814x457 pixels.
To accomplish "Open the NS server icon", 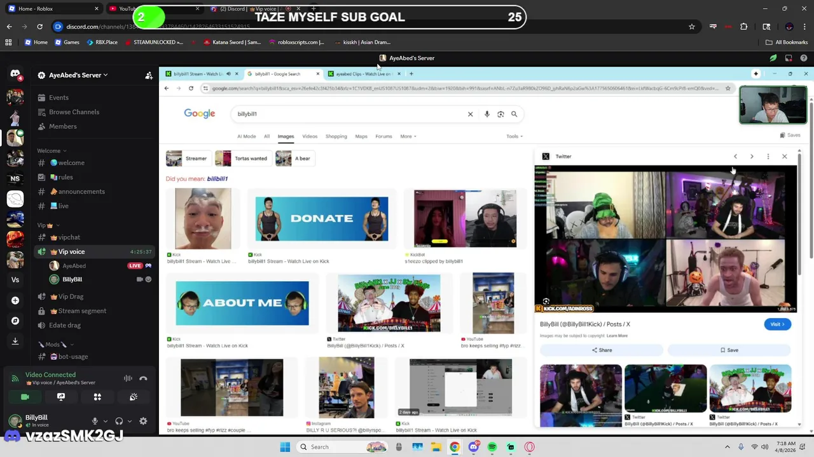I will pos(15,179).
